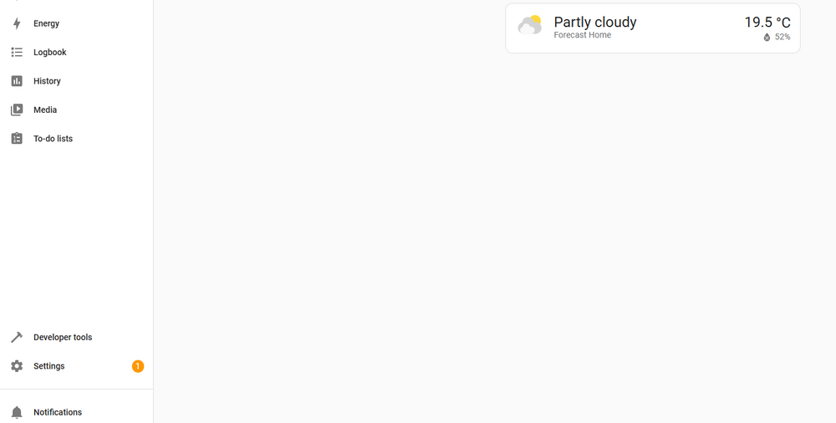This screenshot has height=423, width=836.
Task: Click the partly cloudy weather icon
Action: (x=530, y=26)
